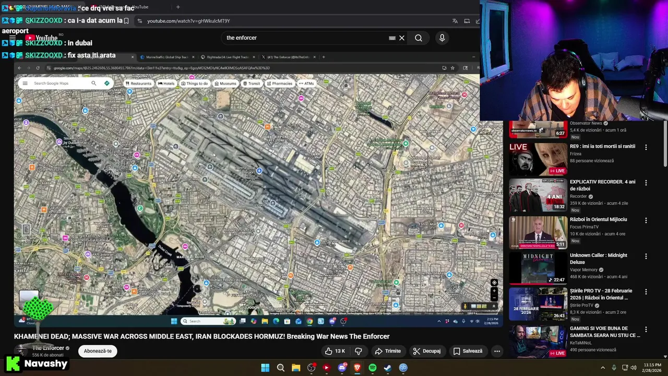Viewport: 668px width, 376px height.
Task: Click the YouTube search magnifier button
Action: point(419,38)
